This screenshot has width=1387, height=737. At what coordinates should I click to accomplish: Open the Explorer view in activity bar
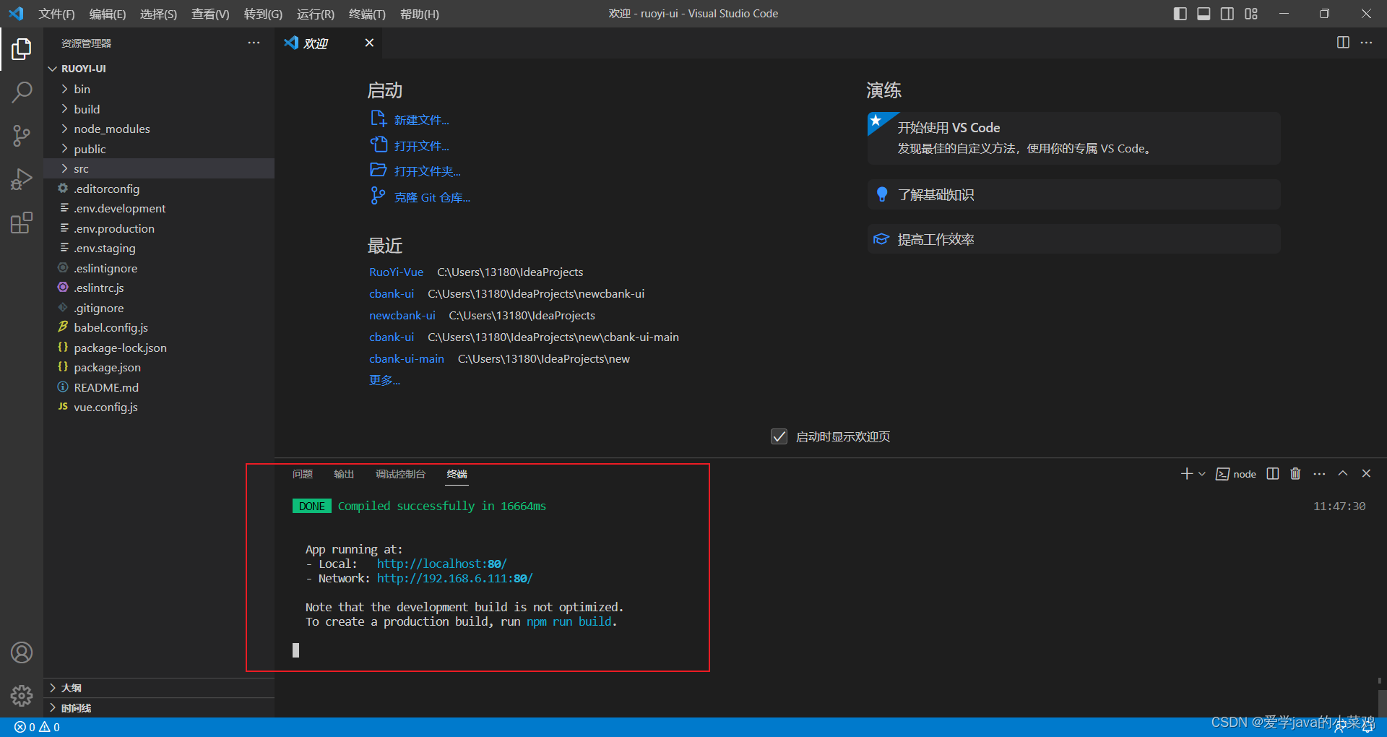point(22,49)
